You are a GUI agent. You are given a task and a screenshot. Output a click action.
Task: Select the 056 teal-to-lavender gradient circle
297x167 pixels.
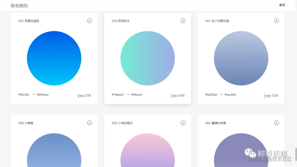click(x=148, y=58)
